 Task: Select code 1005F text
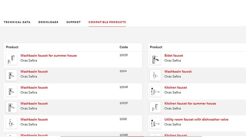pos(124,103)
